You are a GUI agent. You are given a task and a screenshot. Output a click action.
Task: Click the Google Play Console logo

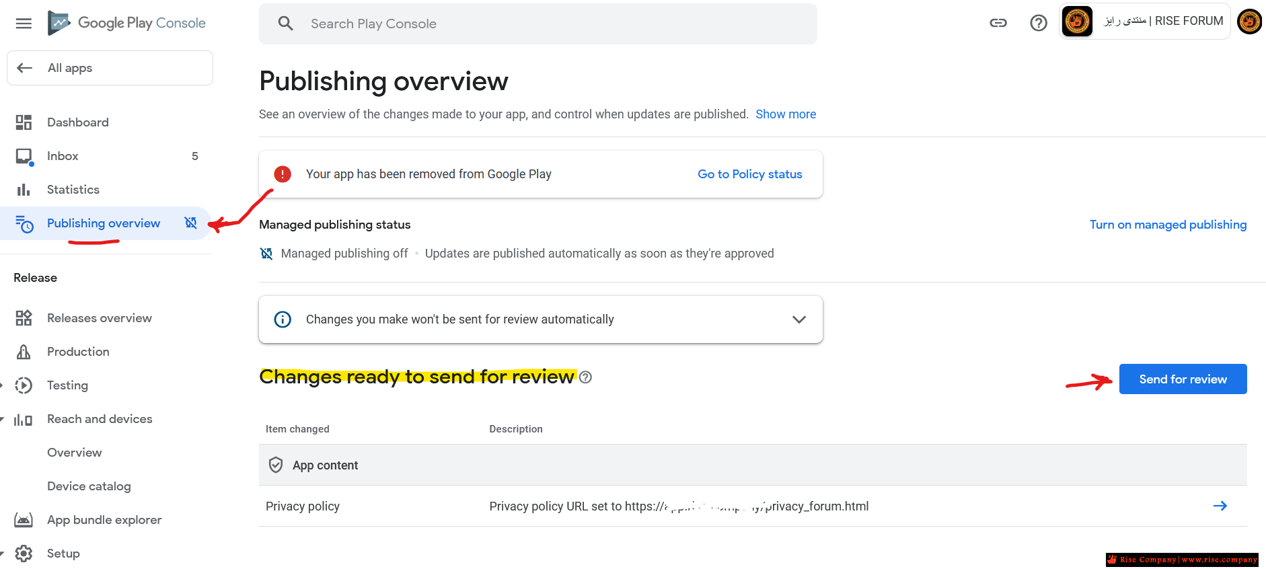(x=126, y=23)
